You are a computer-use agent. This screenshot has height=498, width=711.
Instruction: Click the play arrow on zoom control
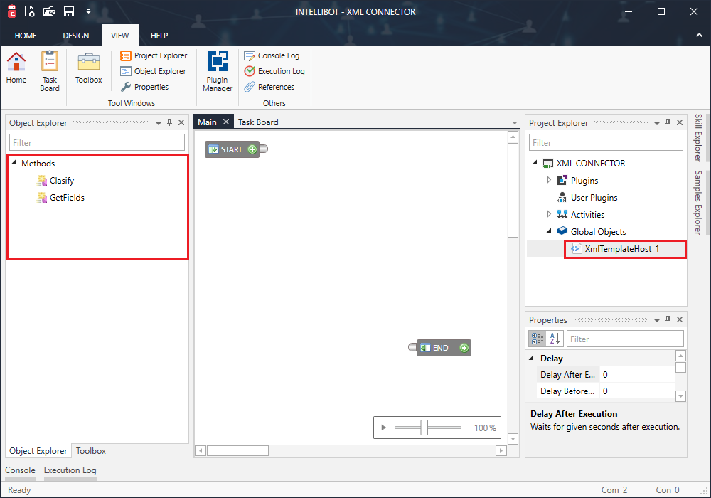click(x=384, y=428)
